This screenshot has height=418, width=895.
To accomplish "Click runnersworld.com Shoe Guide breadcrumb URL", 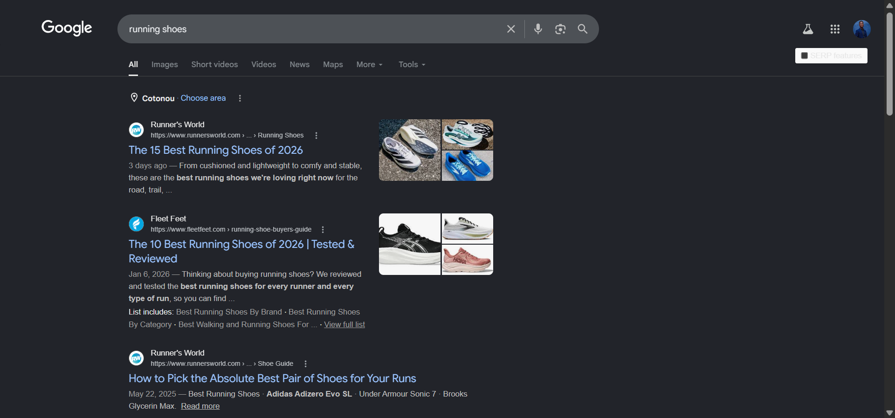I will [x=222, y=364].
